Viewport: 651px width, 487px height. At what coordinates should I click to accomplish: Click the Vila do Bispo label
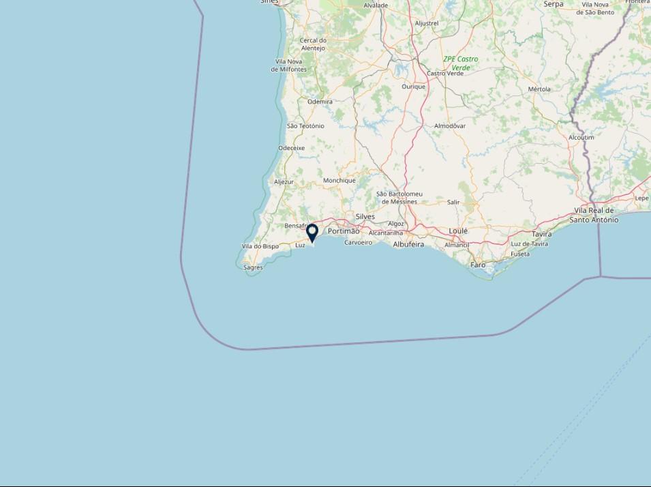pos(260,246)
